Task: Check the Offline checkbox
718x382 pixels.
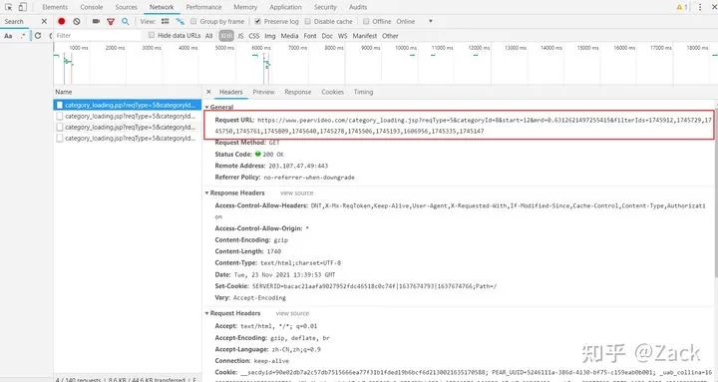Action: (366, 22)
